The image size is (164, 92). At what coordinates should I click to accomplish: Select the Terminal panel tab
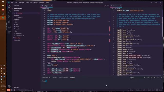72,78
